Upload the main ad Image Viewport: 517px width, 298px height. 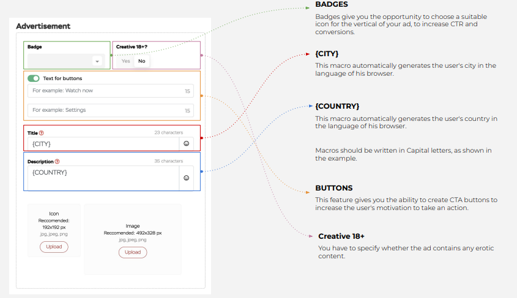[x=133, y=252]
